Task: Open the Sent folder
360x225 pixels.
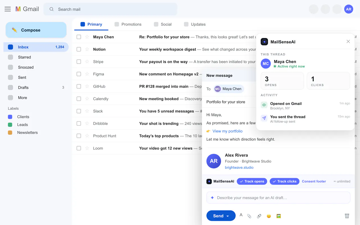Action: point(36,77)
